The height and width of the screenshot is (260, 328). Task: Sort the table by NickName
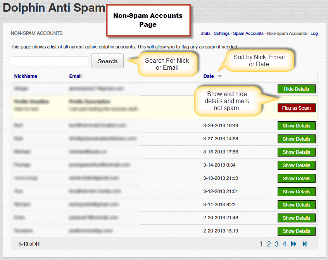[26, 76]
